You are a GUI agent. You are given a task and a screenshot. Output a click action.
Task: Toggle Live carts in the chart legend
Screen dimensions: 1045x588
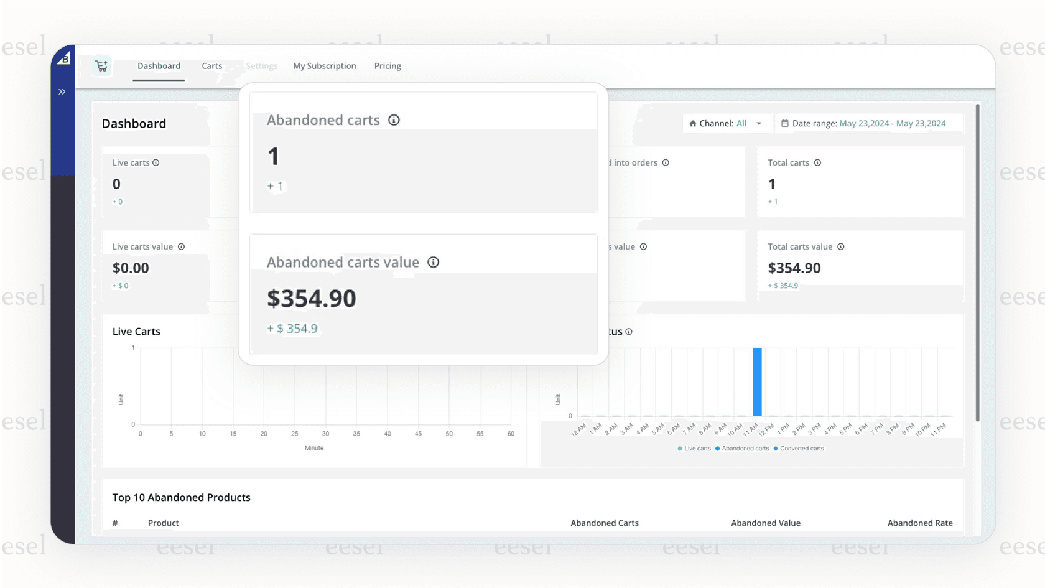coord(694,449)
